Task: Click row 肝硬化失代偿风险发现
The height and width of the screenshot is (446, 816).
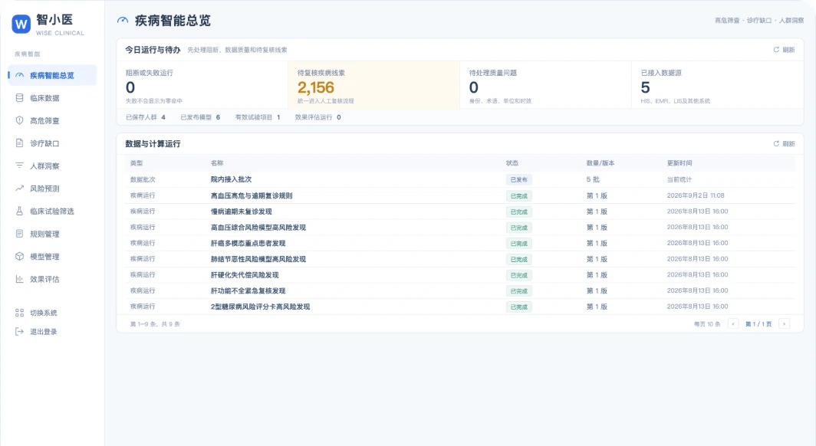Action: click(460, 275)
